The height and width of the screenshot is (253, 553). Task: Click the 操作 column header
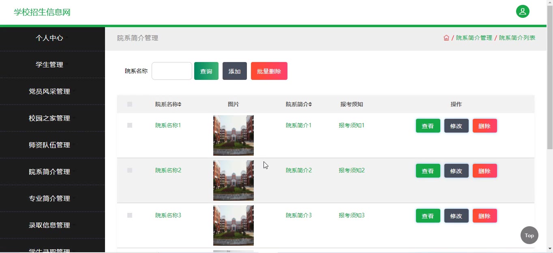pyautogui.click(x=457, y=104)
